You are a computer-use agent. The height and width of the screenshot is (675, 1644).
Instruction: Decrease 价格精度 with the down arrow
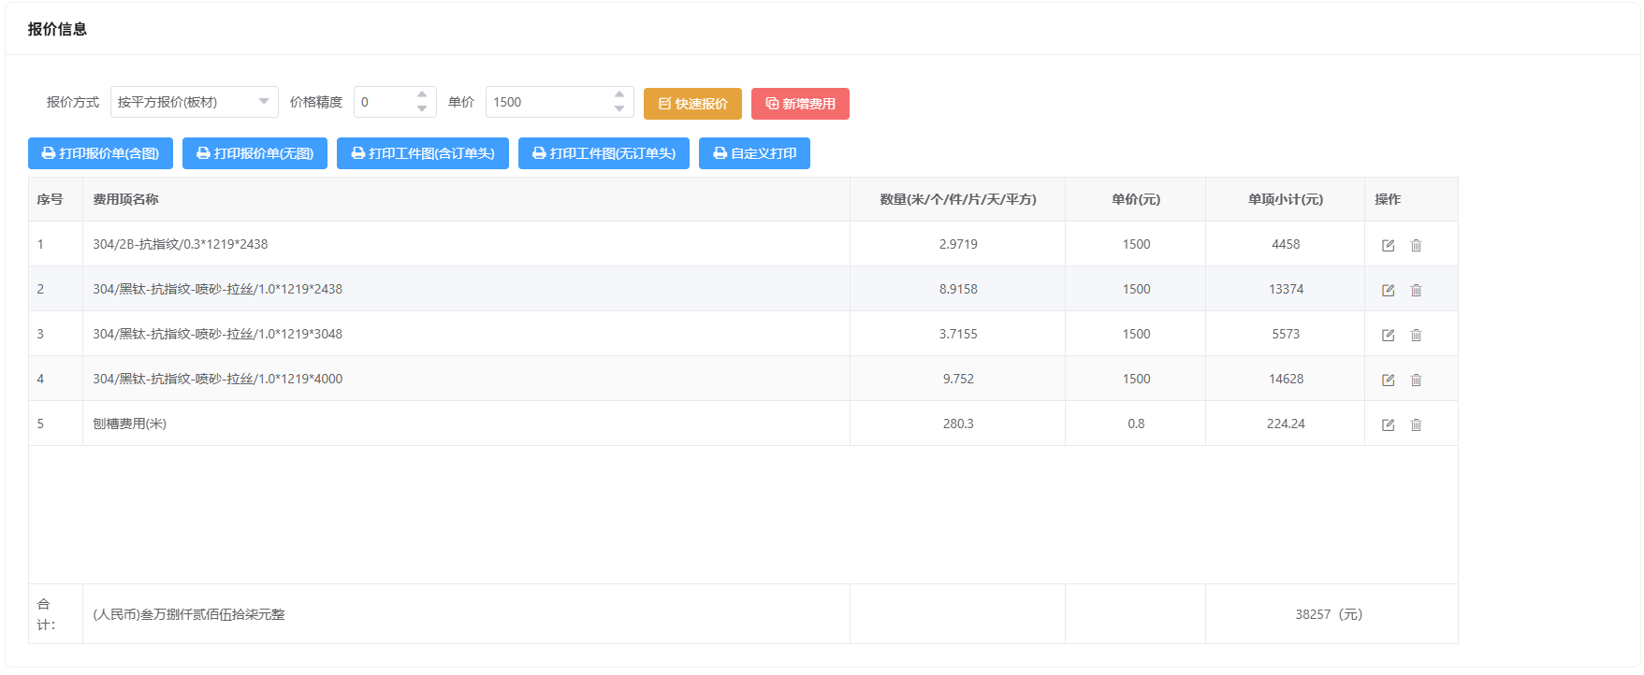pos(422,109)
